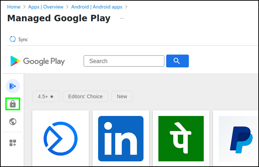
Task: Select the Private apps lock icon
Action: tap(13, 104)
